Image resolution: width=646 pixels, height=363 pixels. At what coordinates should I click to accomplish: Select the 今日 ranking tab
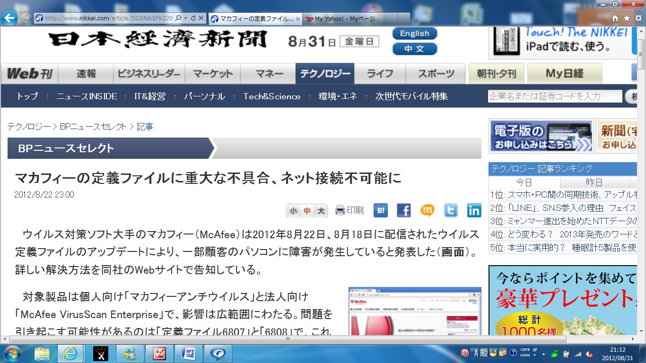(524, 182)
